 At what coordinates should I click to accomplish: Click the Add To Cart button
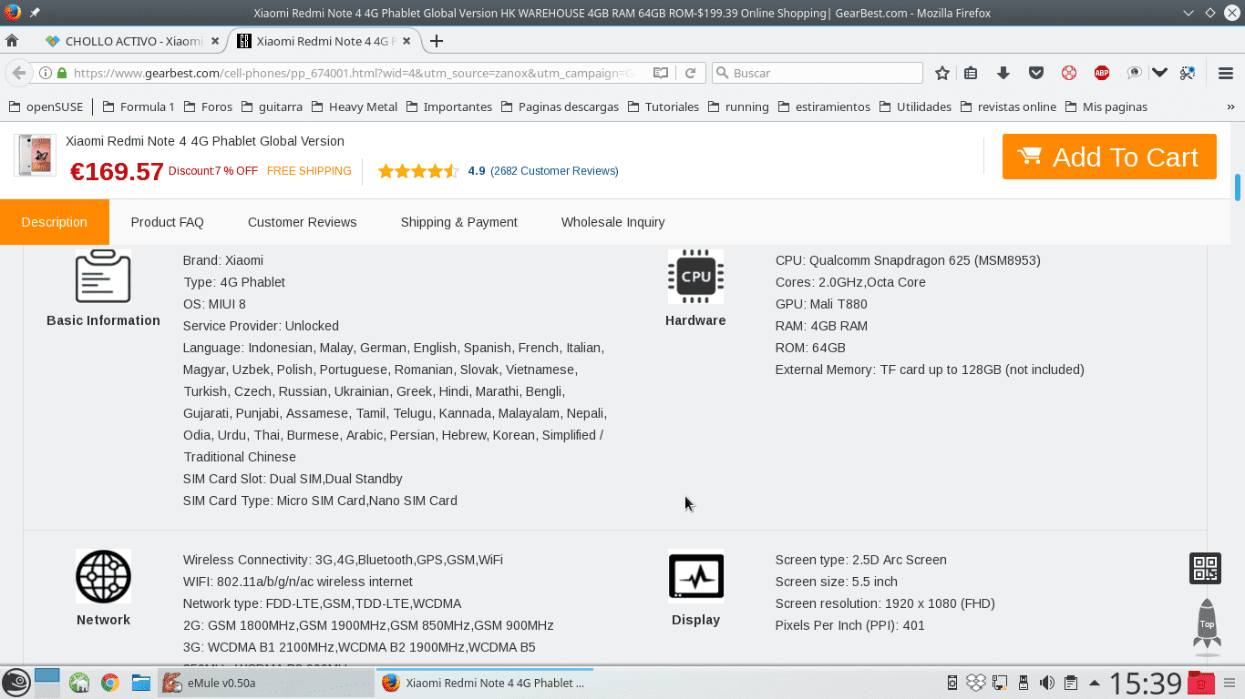pos(1109,157)
